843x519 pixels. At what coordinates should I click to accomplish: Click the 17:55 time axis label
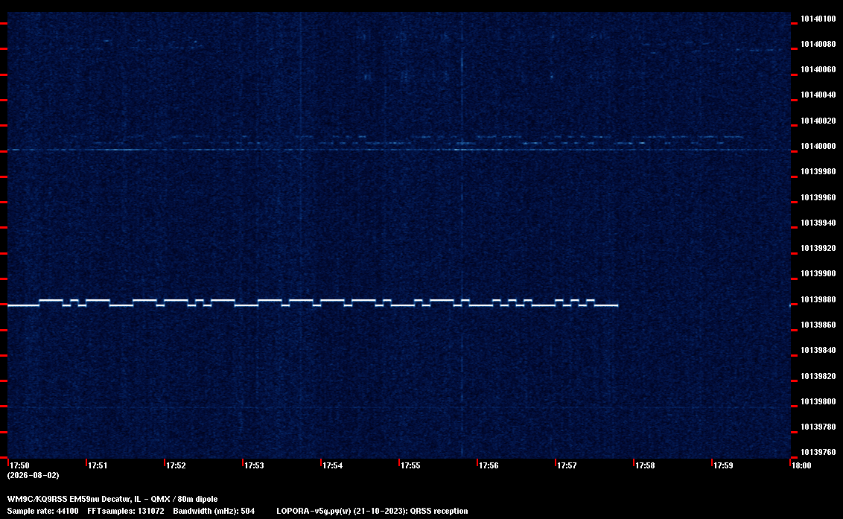410,465
